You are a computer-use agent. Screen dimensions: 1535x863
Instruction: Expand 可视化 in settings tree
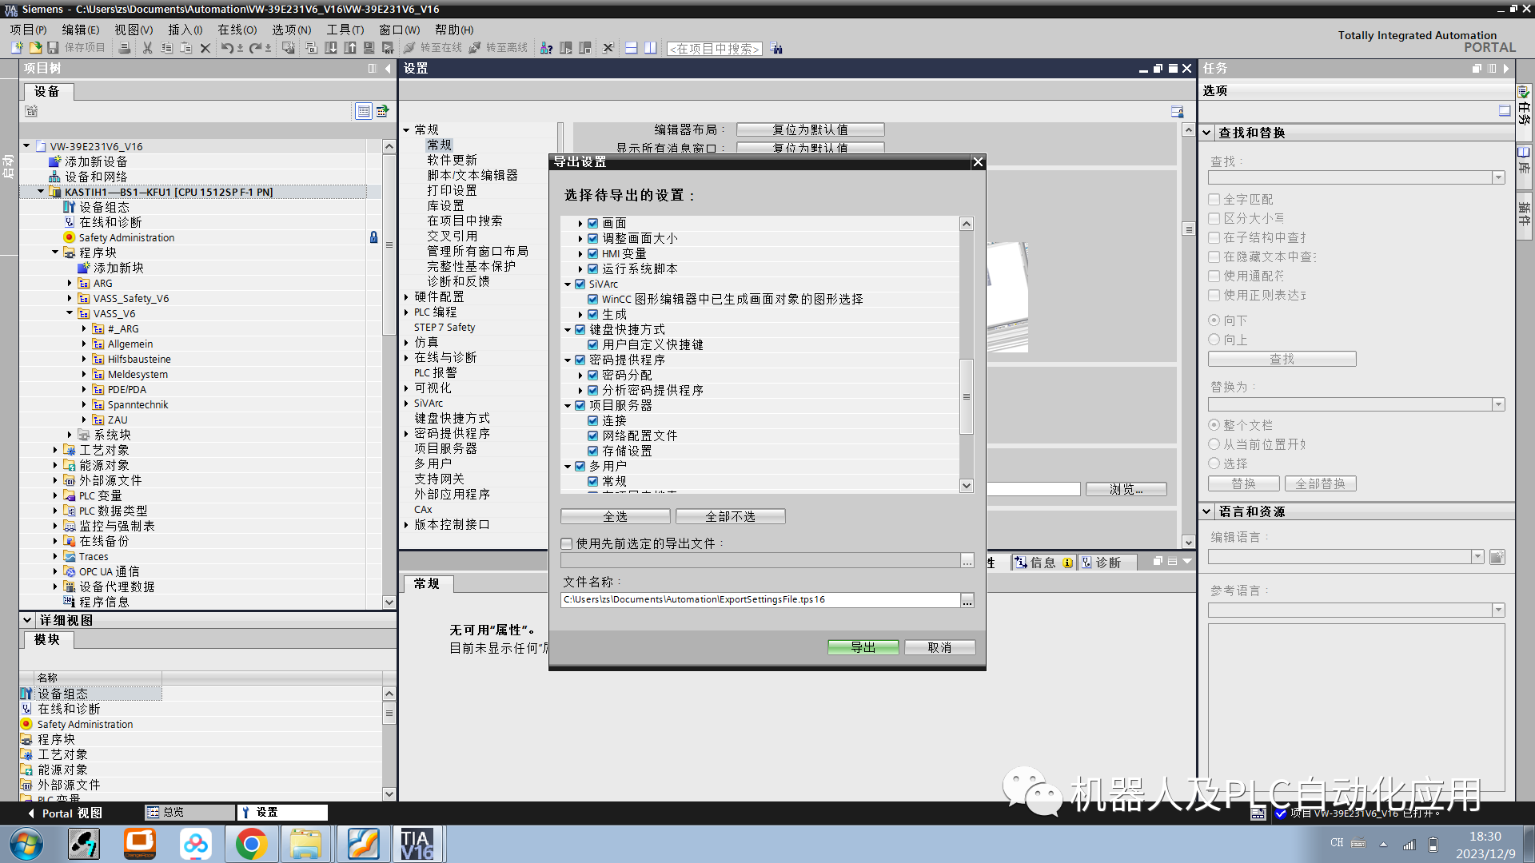point(406,388)
